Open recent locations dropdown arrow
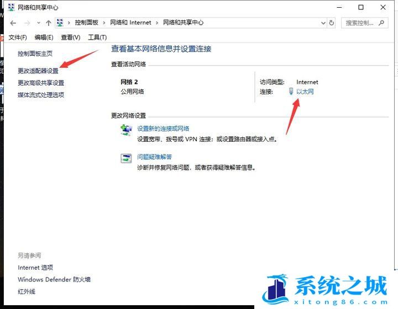This screenshot has height=309, width=398. [39, 23]
